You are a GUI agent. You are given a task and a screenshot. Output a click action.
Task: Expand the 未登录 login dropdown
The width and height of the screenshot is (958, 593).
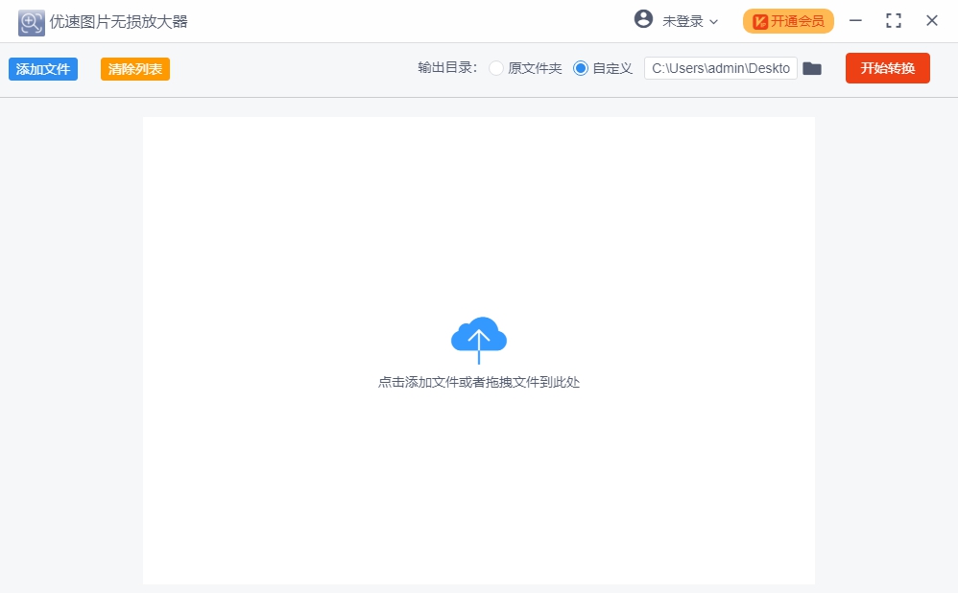pyautogui.click(x=683, y=20)
